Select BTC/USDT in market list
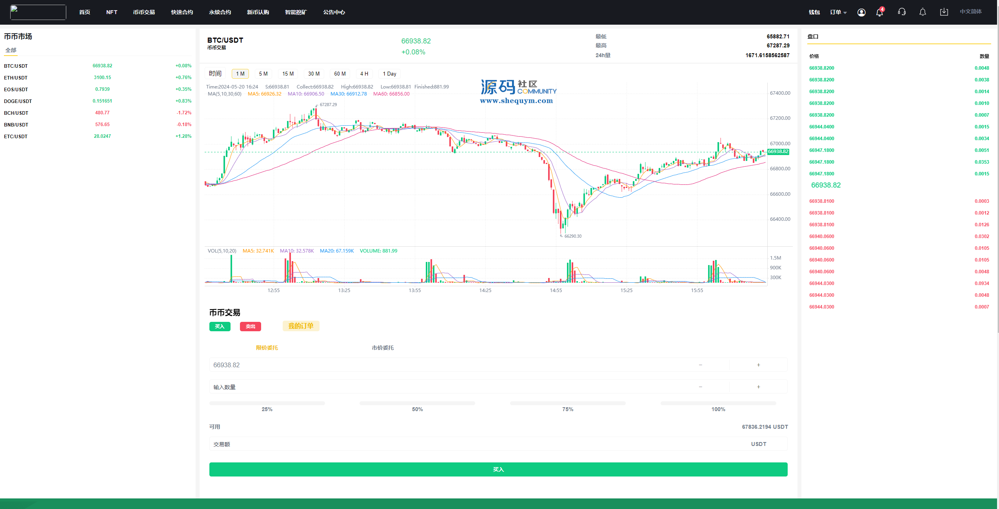Image resolution: width=999 pixels, height=509 pixels. [98, 66]
